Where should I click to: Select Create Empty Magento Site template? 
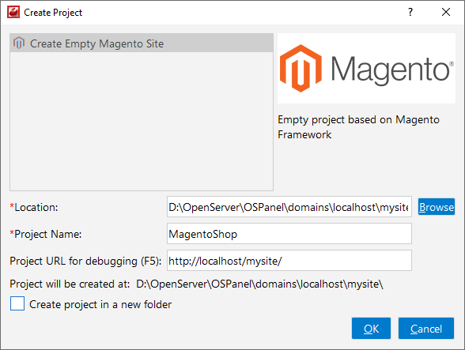pos(142,43)
